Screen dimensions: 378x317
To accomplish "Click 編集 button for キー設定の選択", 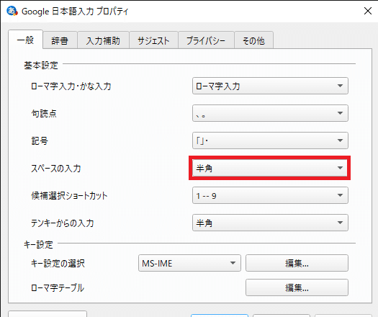I will (297, 263).
